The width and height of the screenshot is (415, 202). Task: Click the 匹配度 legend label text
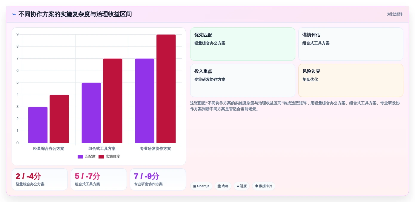click(x=90, y=157)
